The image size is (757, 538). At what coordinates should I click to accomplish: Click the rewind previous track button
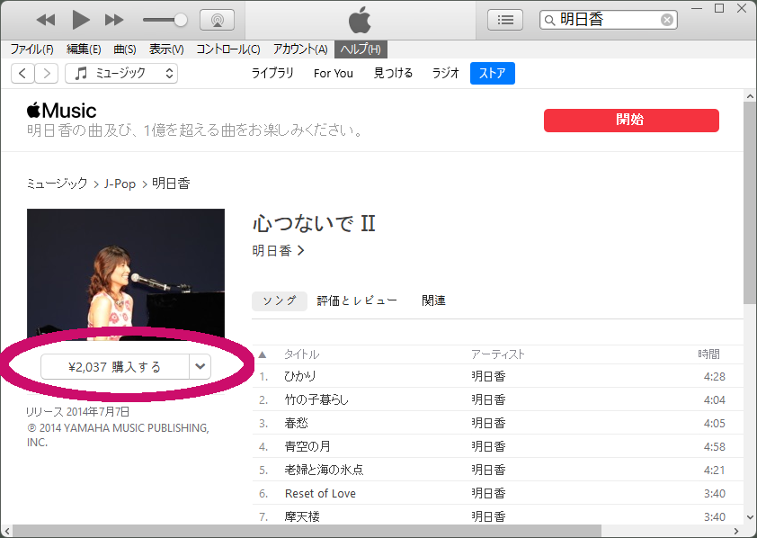[46, 20]
